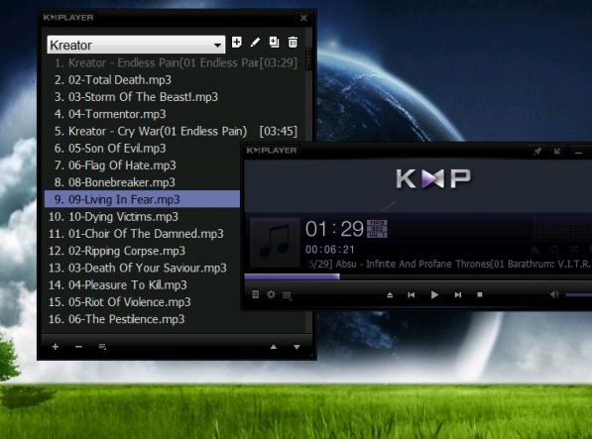Adjust volume using the volume slider
592x439 pixels.
coord(578,295)
